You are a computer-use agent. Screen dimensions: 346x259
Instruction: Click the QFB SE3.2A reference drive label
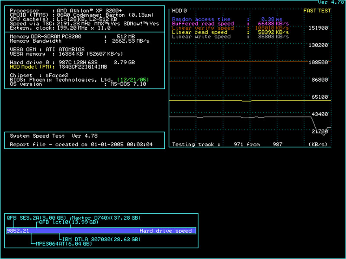pyautogui.click(x=36, y=218)
